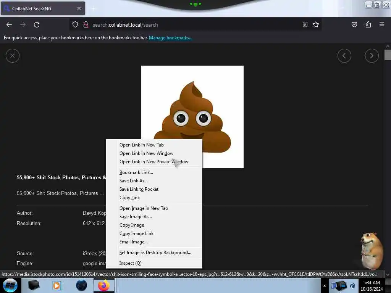Open the Firefox hamburger menu
The width and height of the screenshot is (391, 293).
(382, 24)
